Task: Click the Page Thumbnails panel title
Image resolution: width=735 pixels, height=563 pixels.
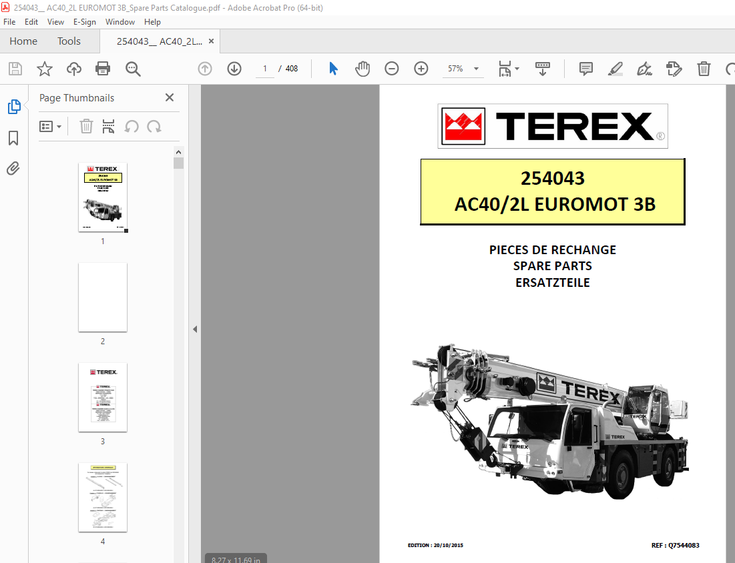Action: 77,98
